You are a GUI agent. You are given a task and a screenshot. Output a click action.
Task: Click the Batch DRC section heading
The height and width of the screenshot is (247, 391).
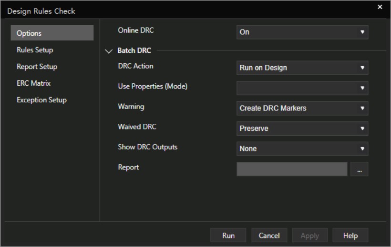pos(134,50)
